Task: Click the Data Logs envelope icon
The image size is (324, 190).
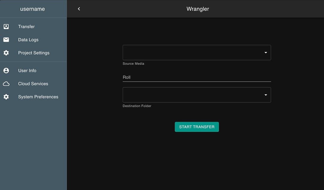Action: click(6, 40)
